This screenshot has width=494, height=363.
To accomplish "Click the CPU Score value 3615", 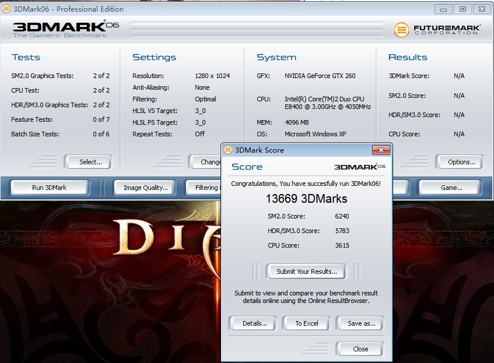I will click(342, 245).
